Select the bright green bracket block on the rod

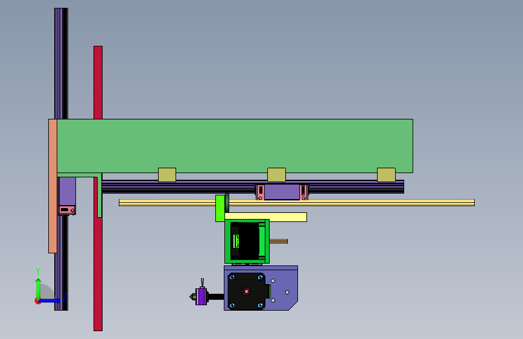pyautogui.click(x=220, y=209)
